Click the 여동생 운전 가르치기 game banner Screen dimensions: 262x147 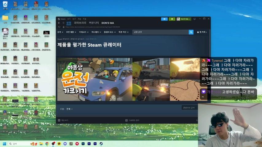[x=95, y=79]
